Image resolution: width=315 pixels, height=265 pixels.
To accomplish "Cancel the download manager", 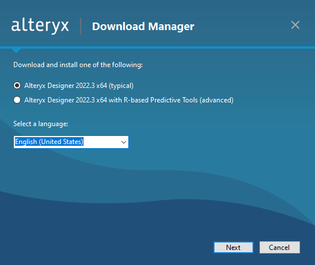I will coord(280,247).
